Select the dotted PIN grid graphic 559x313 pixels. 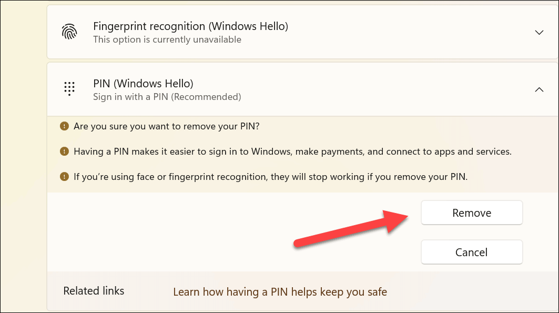(69, 88)
